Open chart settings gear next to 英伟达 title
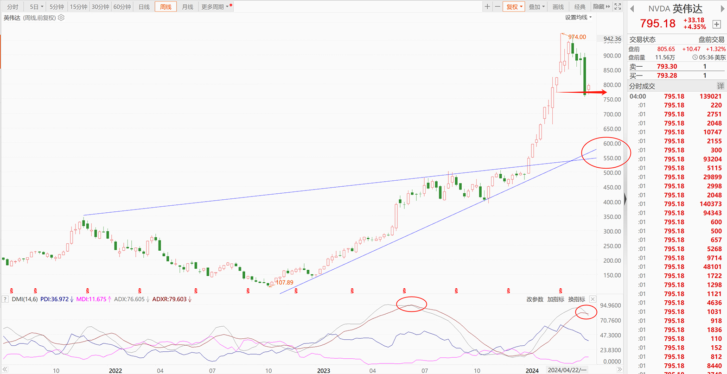 pos(61,18)
